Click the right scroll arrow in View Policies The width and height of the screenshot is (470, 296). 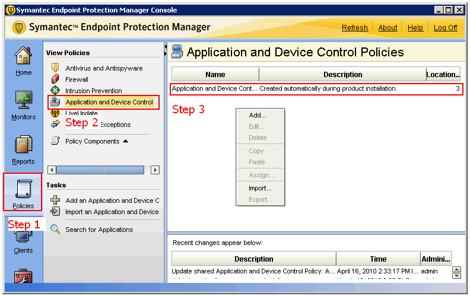155,170
